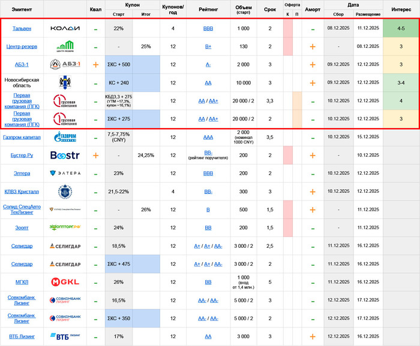Click the АБЗ-1 triangle logo
The image size is (420, 346).
65,65
